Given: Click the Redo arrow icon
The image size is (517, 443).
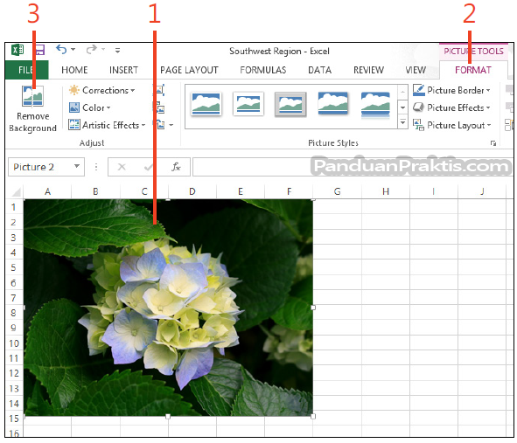Looking at the screenshot, I should (x=91, y=50).
